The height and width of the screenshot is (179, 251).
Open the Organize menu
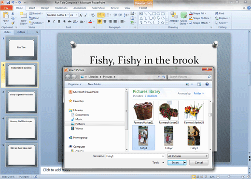[75, 84]
